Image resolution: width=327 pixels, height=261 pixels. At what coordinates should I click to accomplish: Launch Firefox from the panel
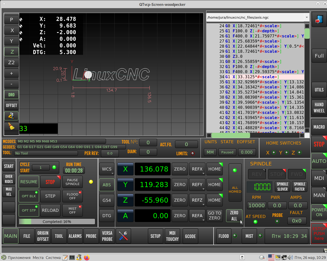[x=87, y=257]
